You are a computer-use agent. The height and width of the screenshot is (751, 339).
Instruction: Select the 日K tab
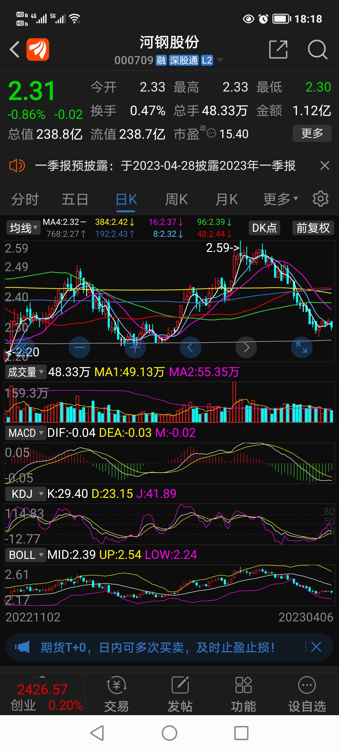pyautogui.click(x=126, y=199)
